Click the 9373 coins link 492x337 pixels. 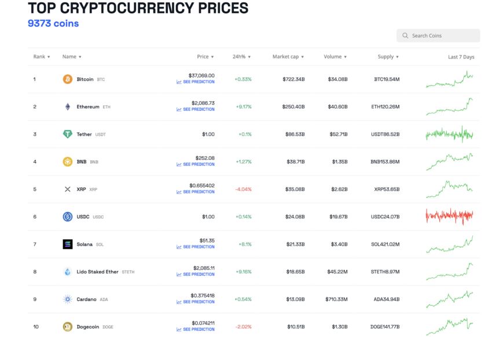[x=53, y=23]
